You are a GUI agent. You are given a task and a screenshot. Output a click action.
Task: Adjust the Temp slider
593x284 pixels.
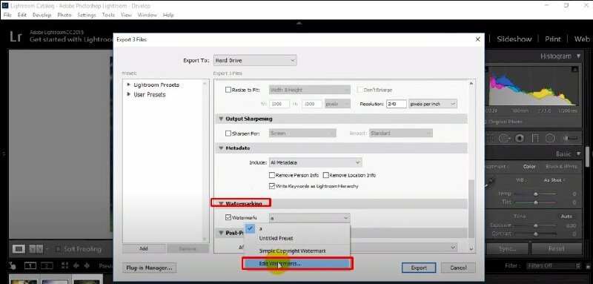tap(535, 194)
